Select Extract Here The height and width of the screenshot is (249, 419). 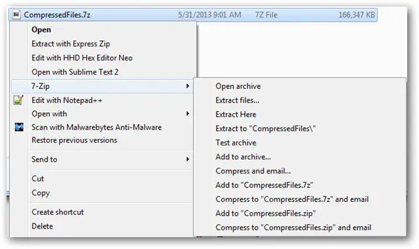point(236,115)
